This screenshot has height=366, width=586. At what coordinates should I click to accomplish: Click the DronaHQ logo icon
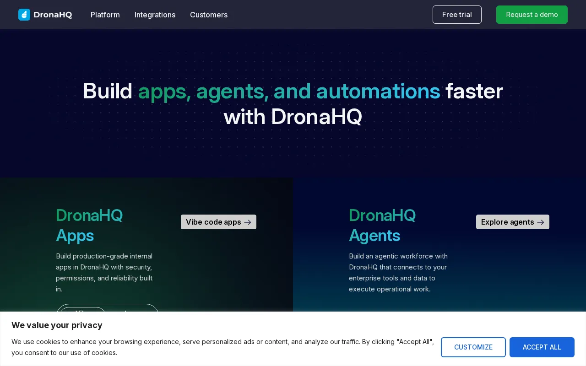pos(24,15)
